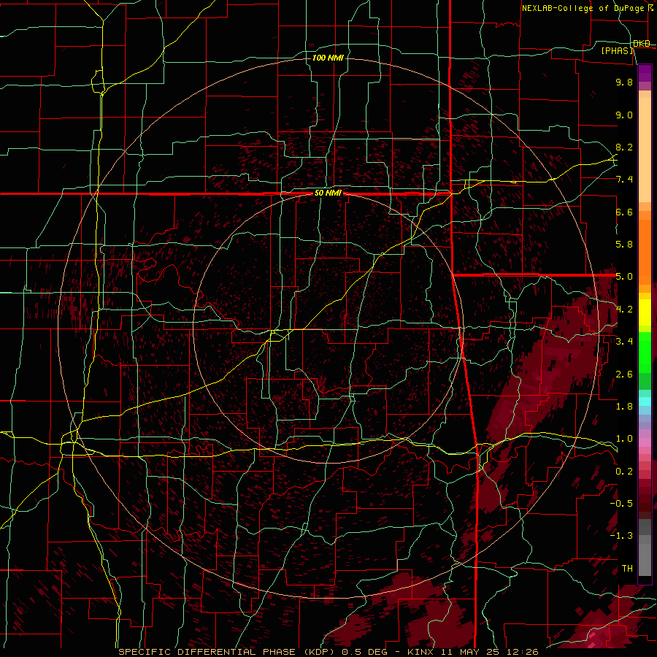Pick the purple top segment of the color bar

pyautogui.click(x=645, y=74)
